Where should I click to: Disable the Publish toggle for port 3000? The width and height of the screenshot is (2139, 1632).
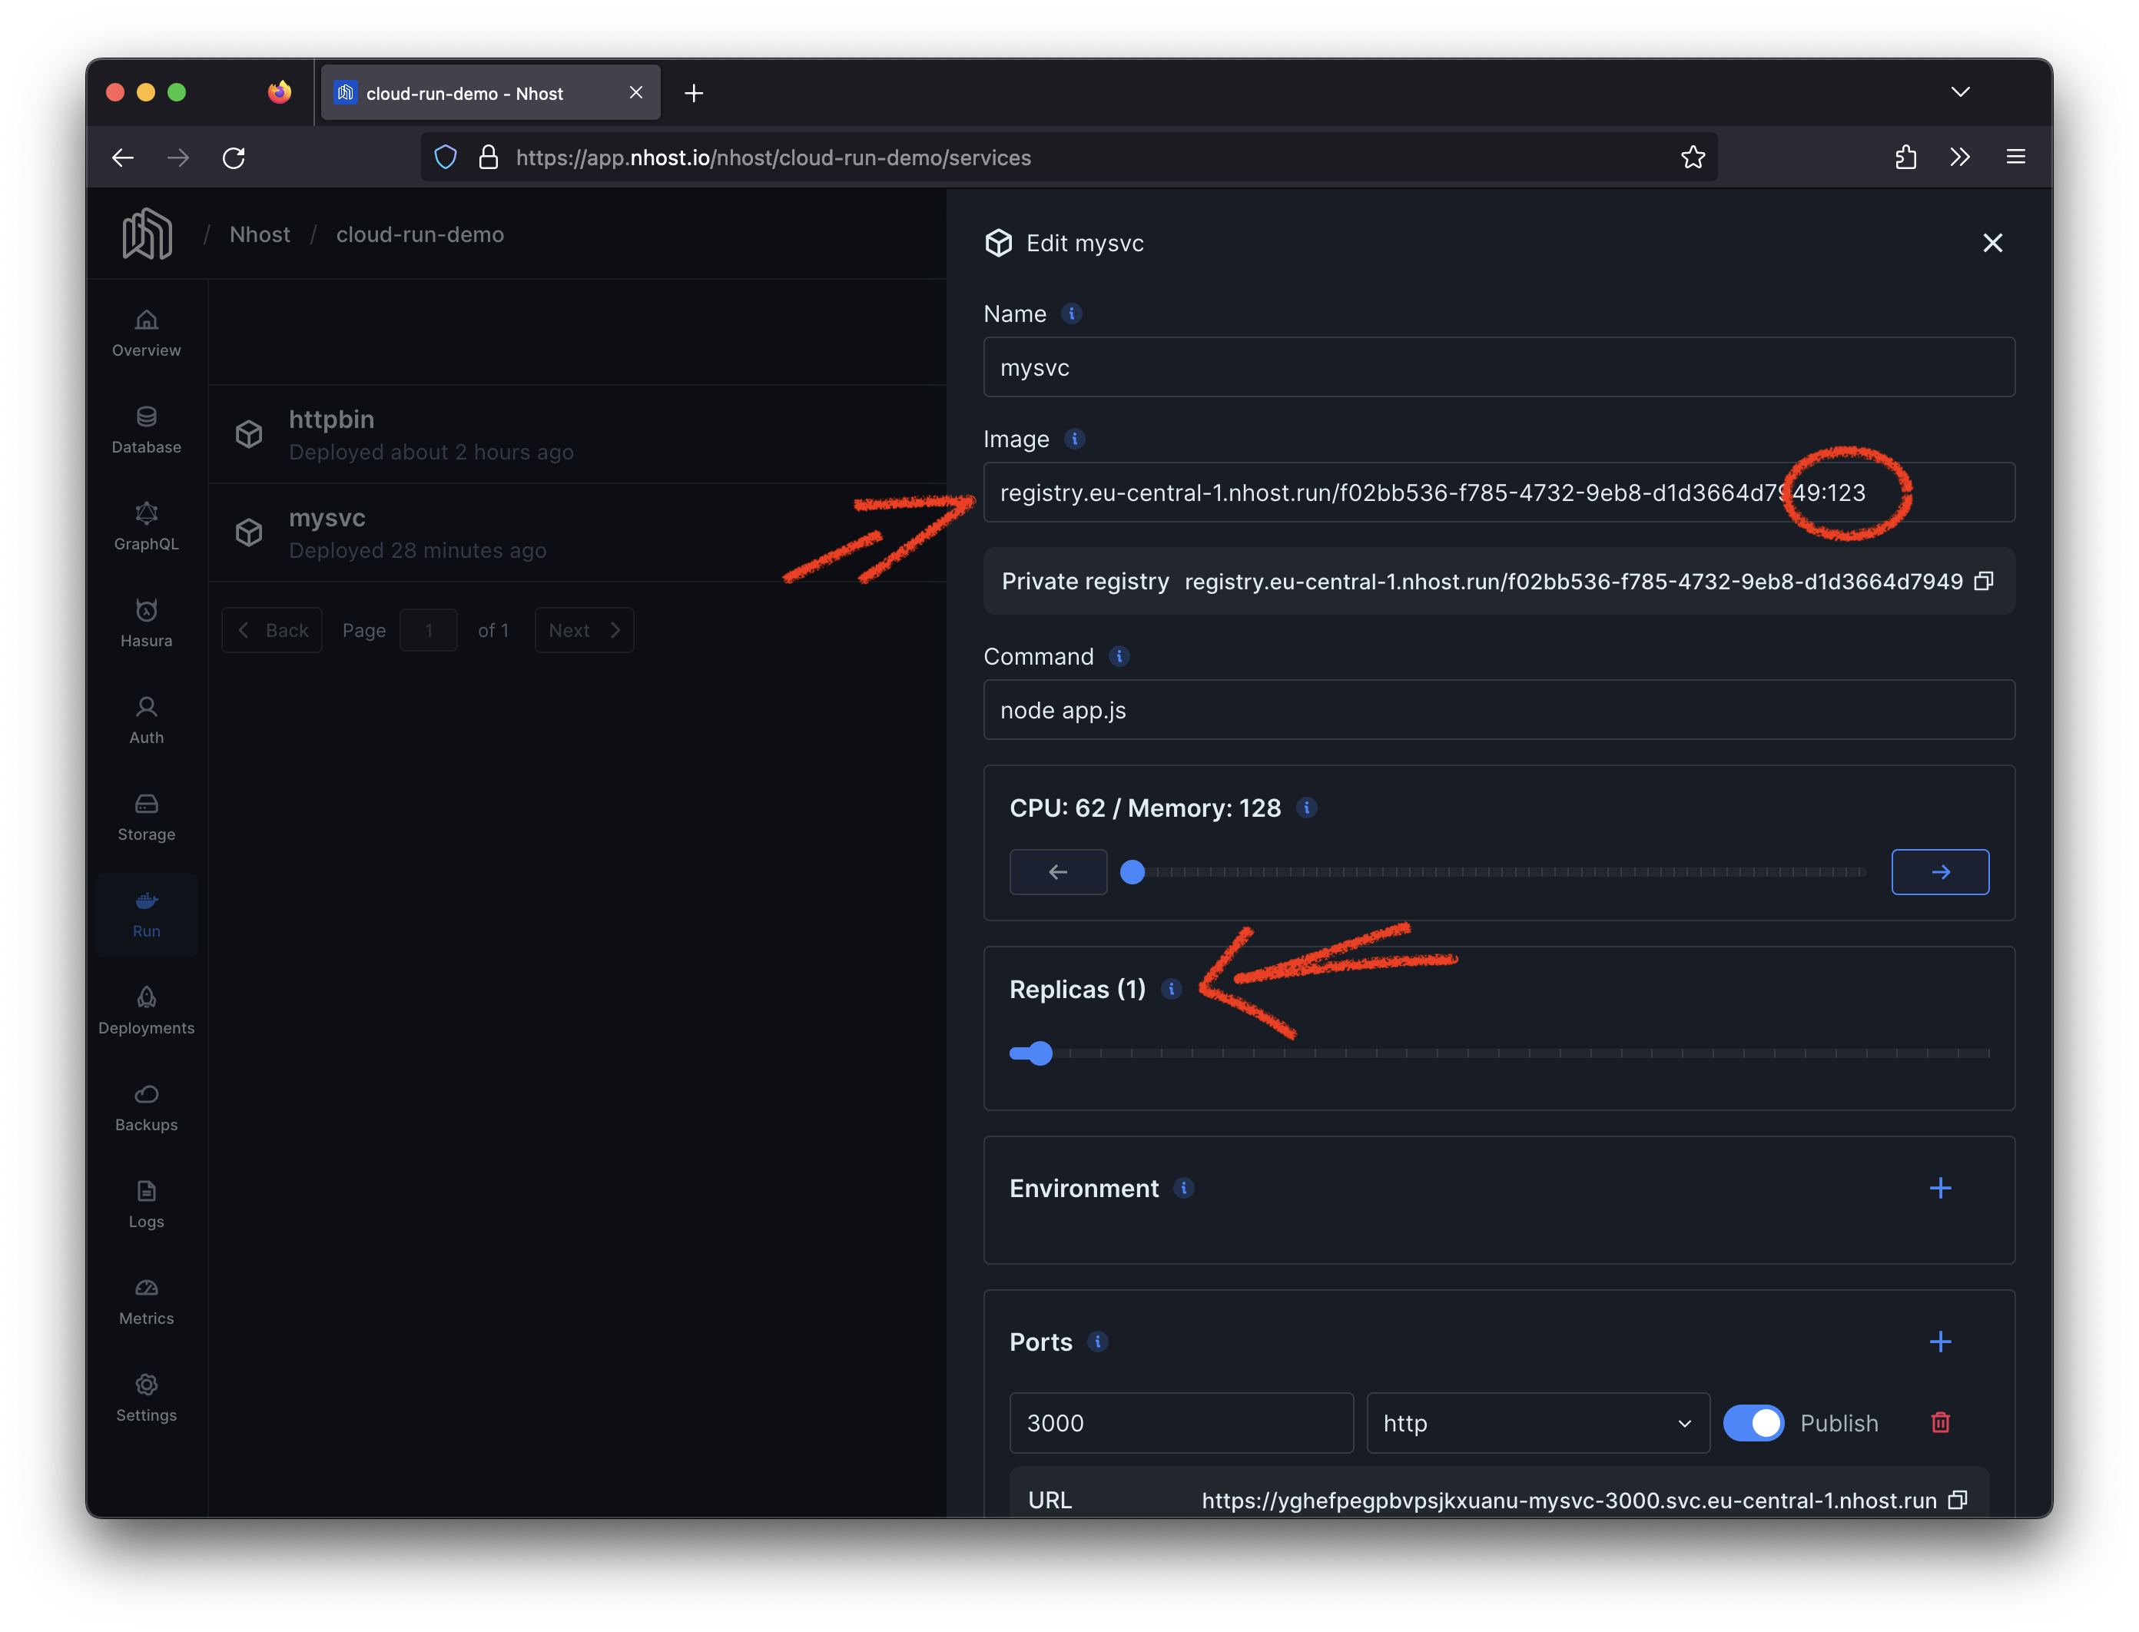click(x=1753, y=1422)
